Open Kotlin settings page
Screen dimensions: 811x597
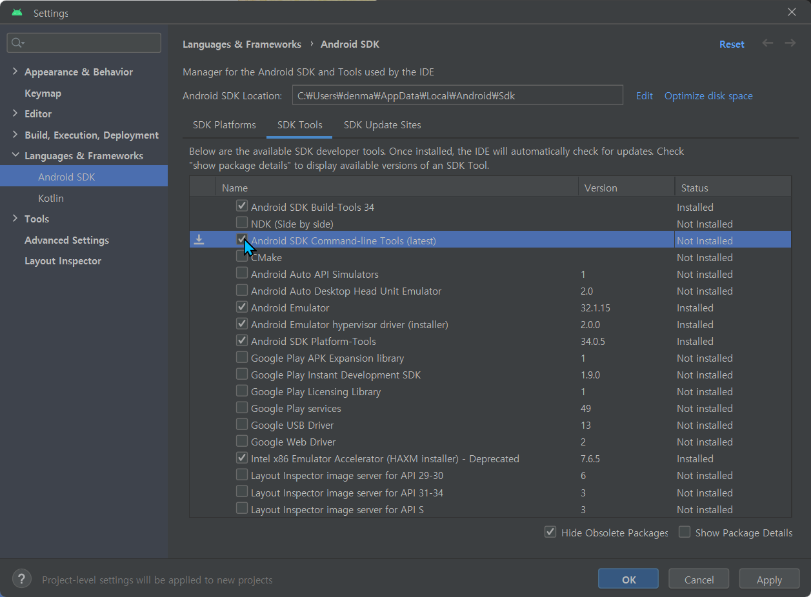coord(51,198)
